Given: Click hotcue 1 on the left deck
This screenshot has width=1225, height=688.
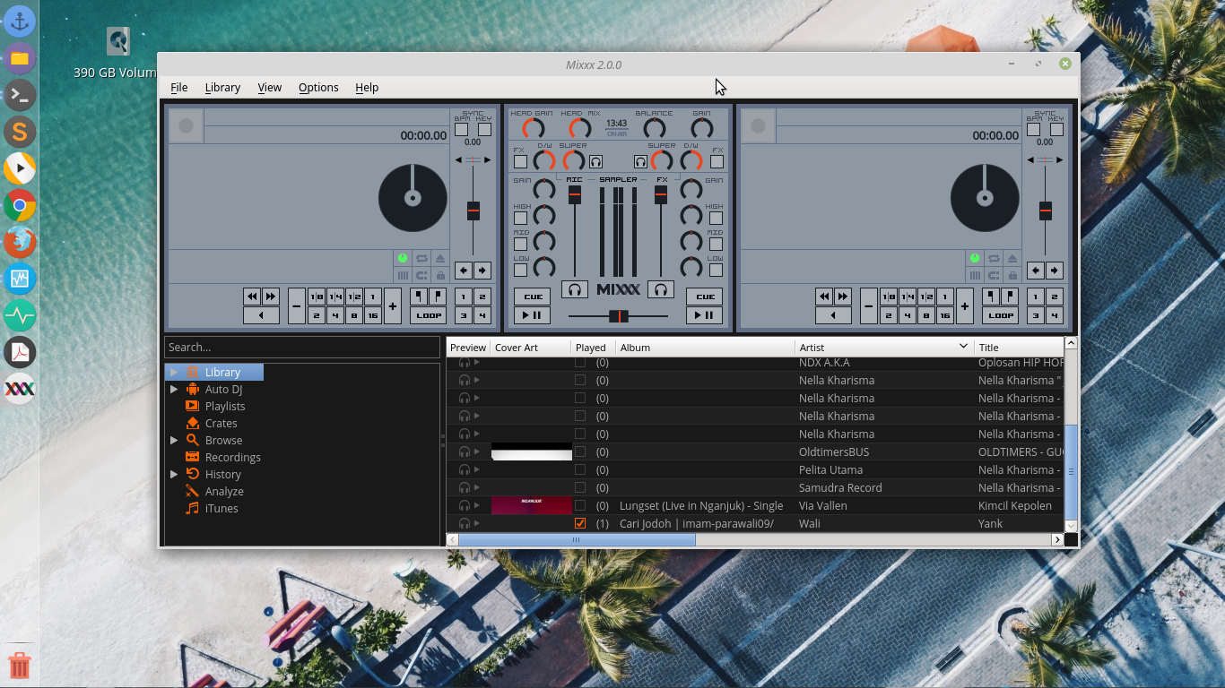Looking at the screenshot, I should click(x=464, y=297).
